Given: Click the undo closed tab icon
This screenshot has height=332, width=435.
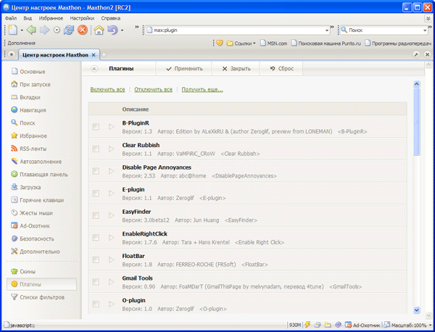Looking at the screenshot, I should 112,30.
